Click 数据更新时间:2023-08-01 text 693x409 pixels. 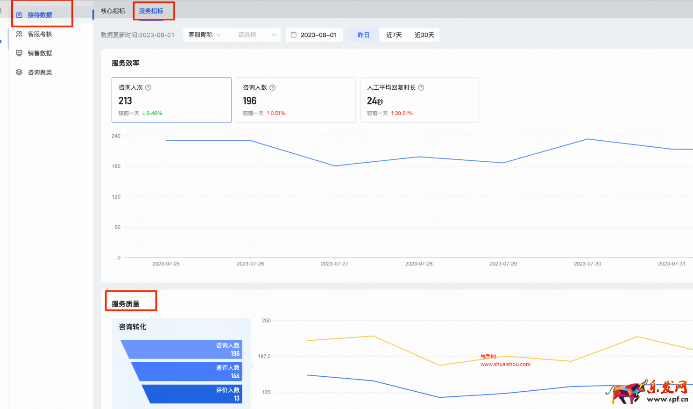coord(138,35)
